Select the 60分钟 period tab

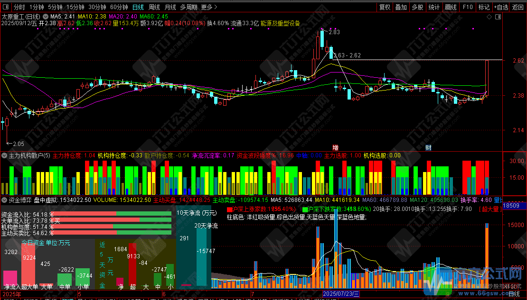point(119,7)
